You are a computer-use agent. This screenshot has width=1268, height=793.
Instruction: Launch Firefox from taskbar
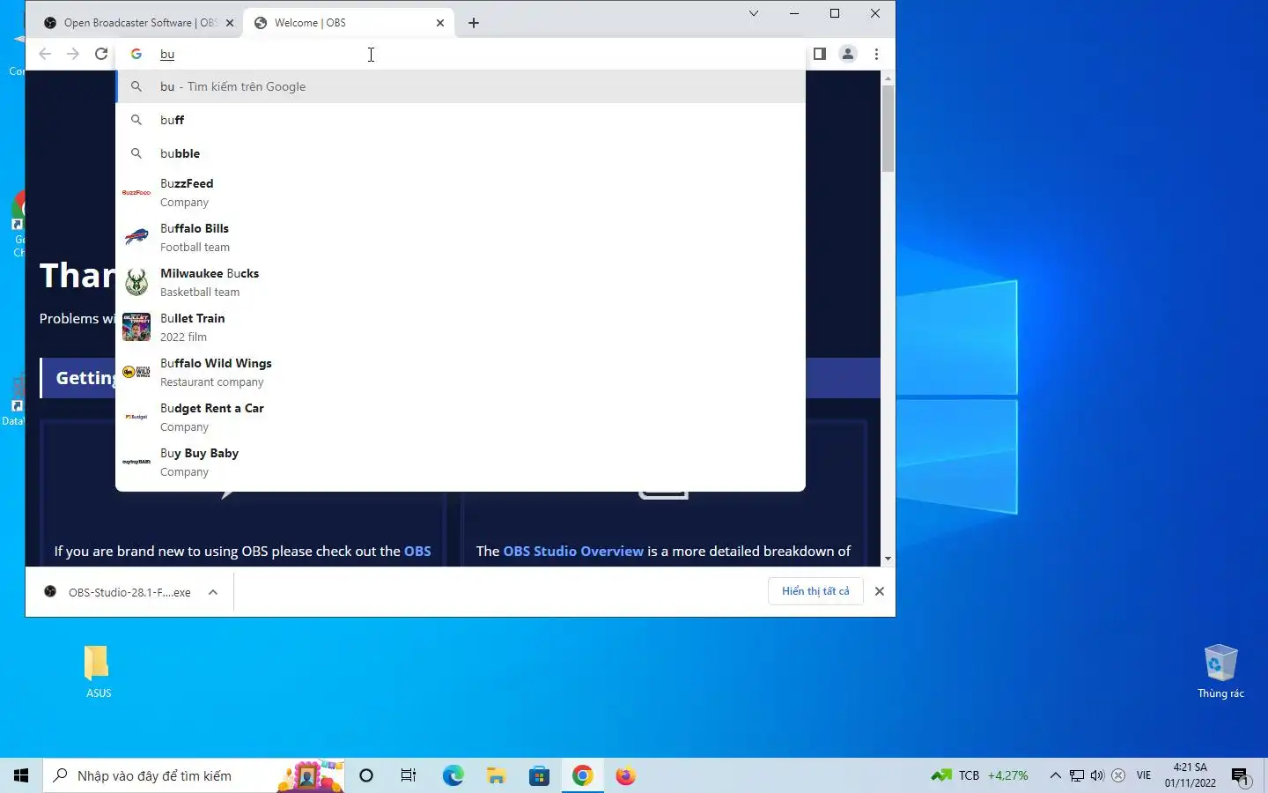[625, 775]
